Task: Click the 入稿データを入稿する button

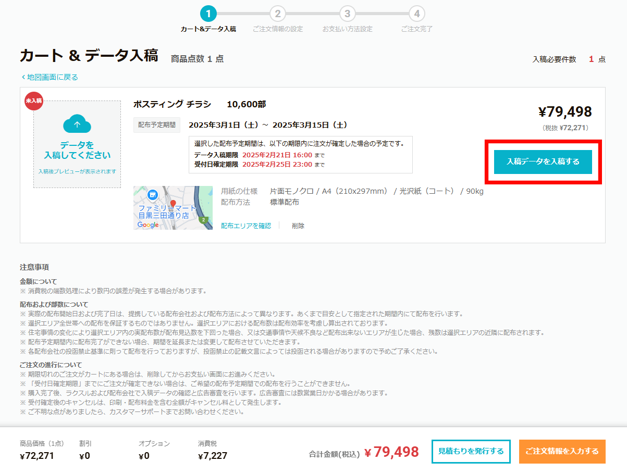Action: 543,162
